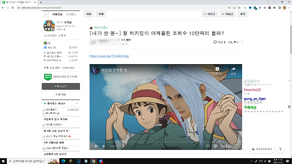This screenshot has width=292, height=164.
Task: Click the purple V extension icon
Action: point(260,8)
